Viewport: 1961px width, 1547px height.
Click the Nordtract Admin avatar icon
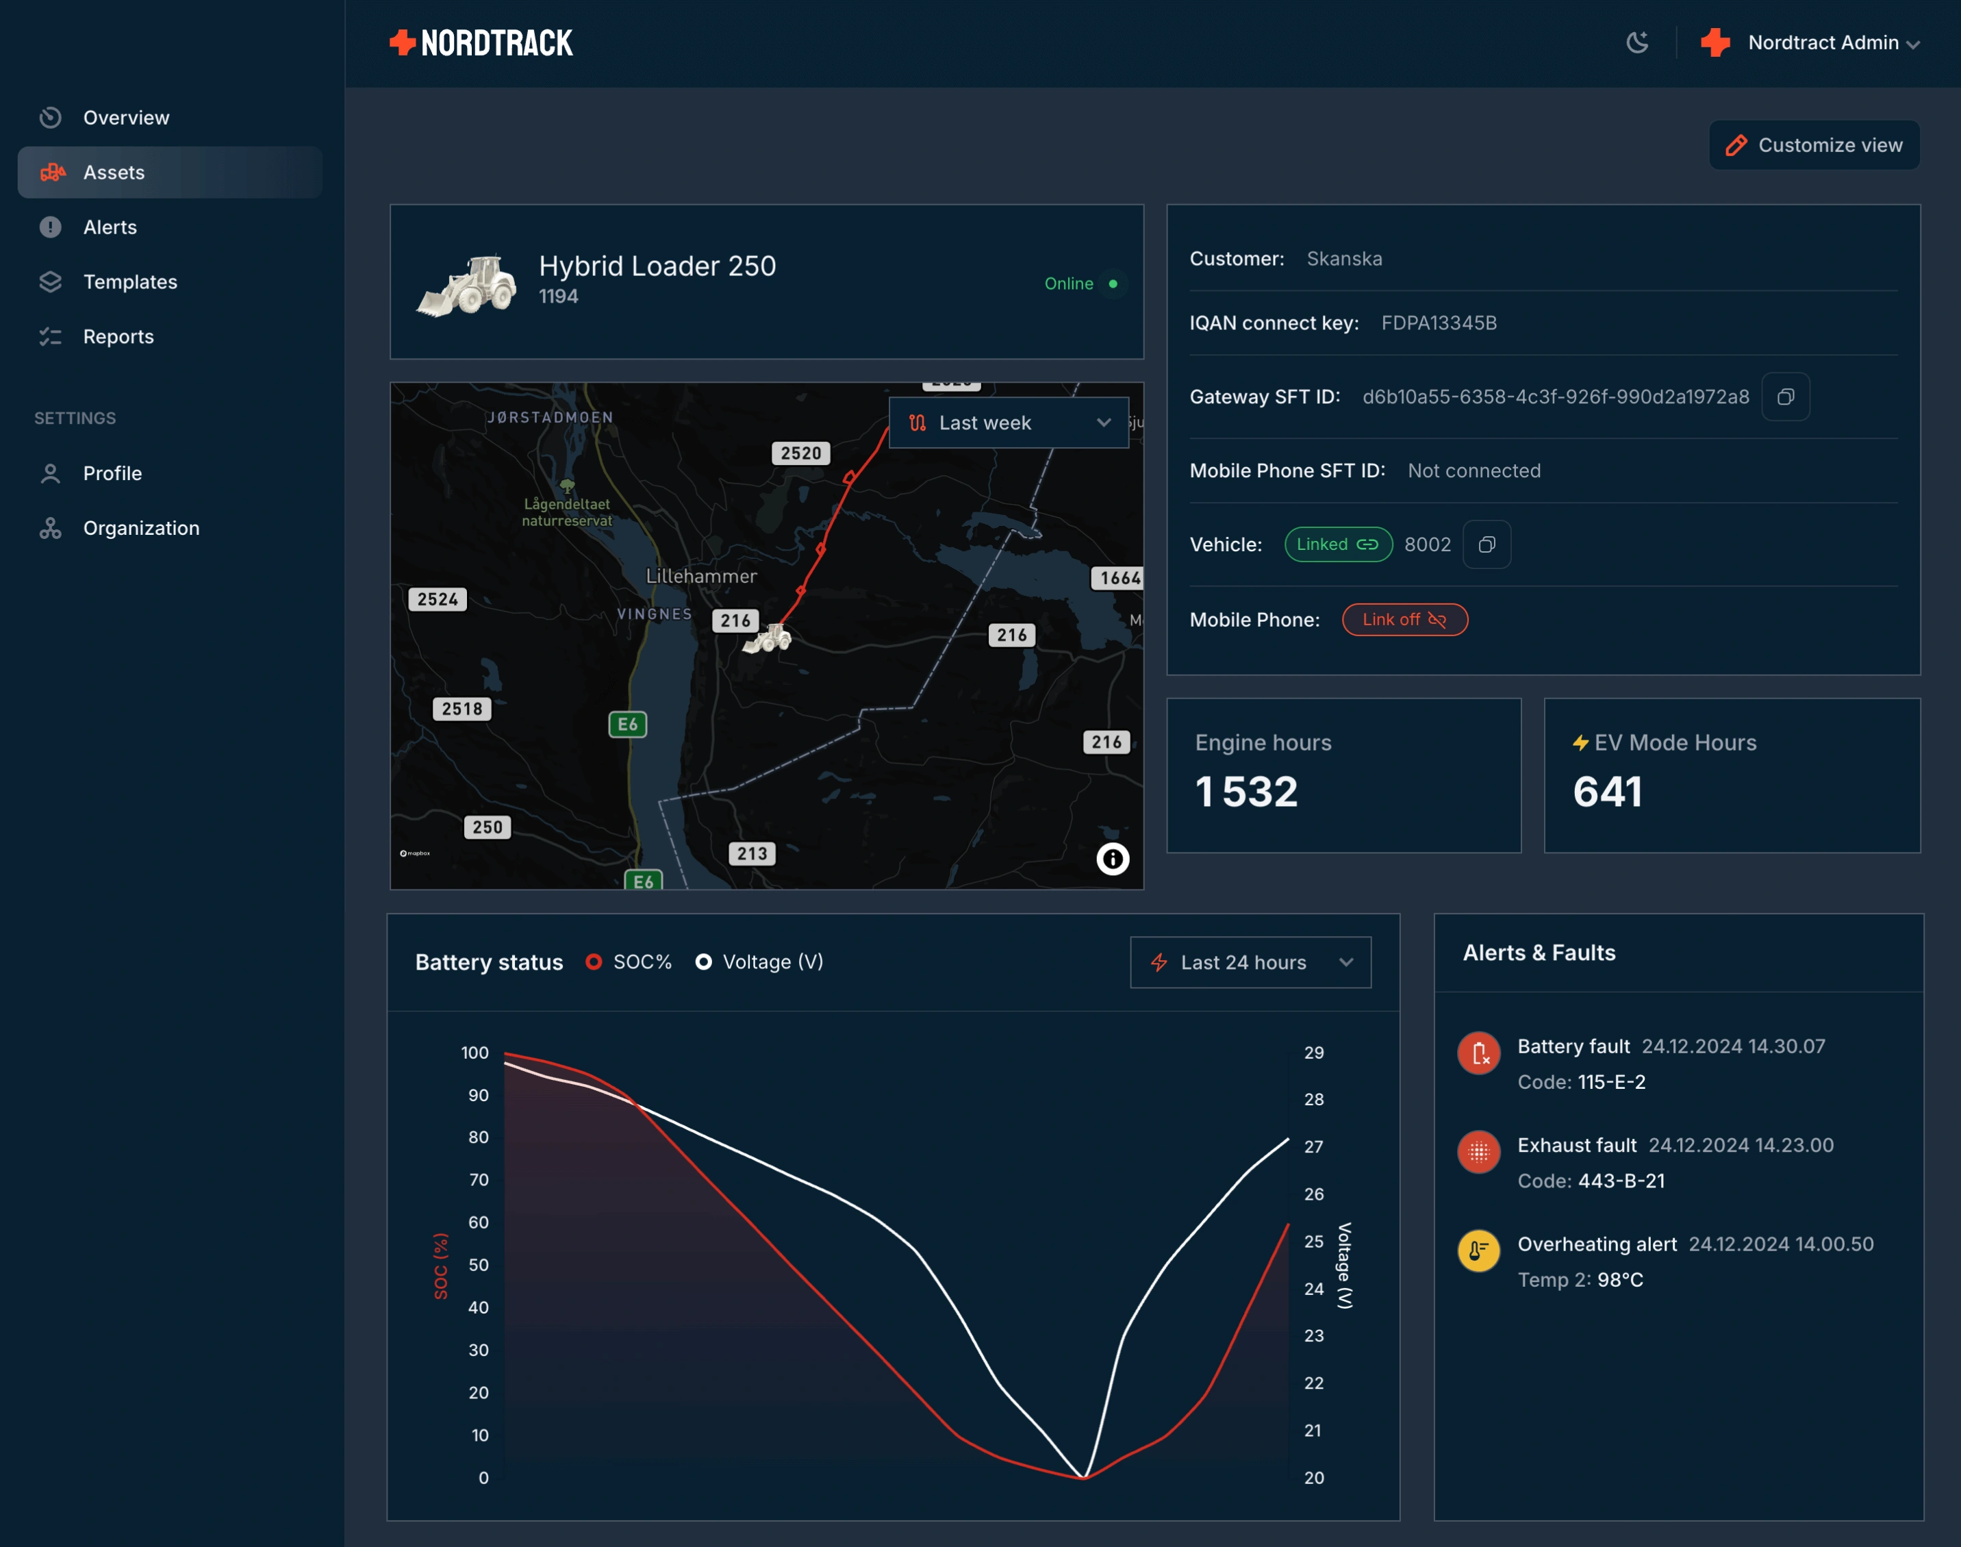tap(1715, 42)
